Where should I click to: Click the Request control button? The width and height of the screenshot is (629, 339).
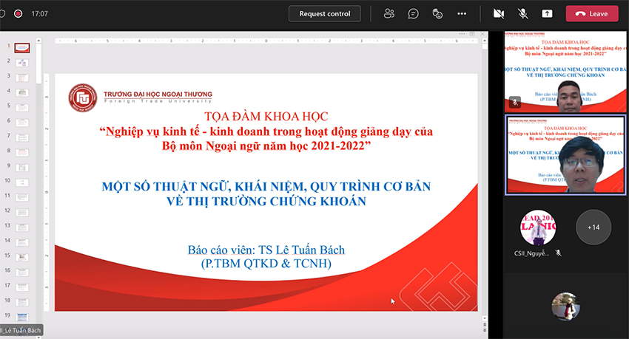click(325, 13)
